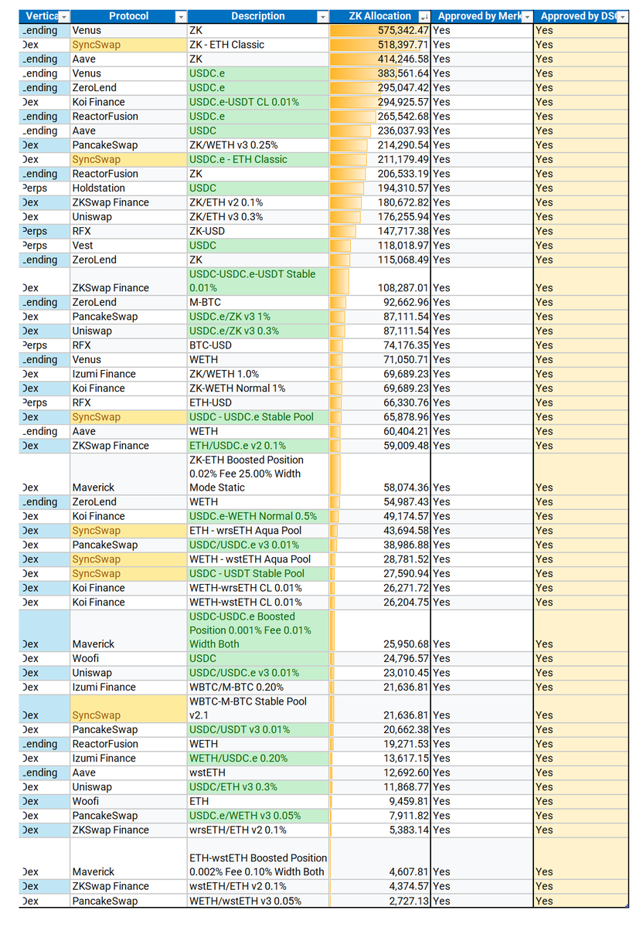Viewport: 643px width, 927px height.
Task: Click the USDC.e/WETH v3 0.05% cell
Action: click(258, 816)
